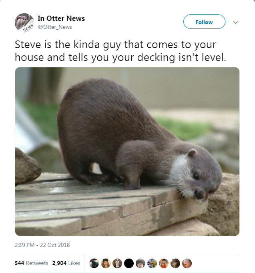The image size is (255, 273).
Task: Open the 2:39 PM - 22 Oct 2018 timestamp
Action: (42, 245)
